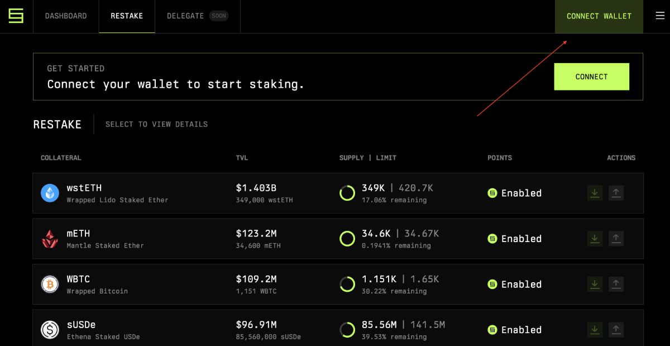The image size is (670, 346).
Task: Click the withdraw arrow for mETH
Action: click(616, 239)
